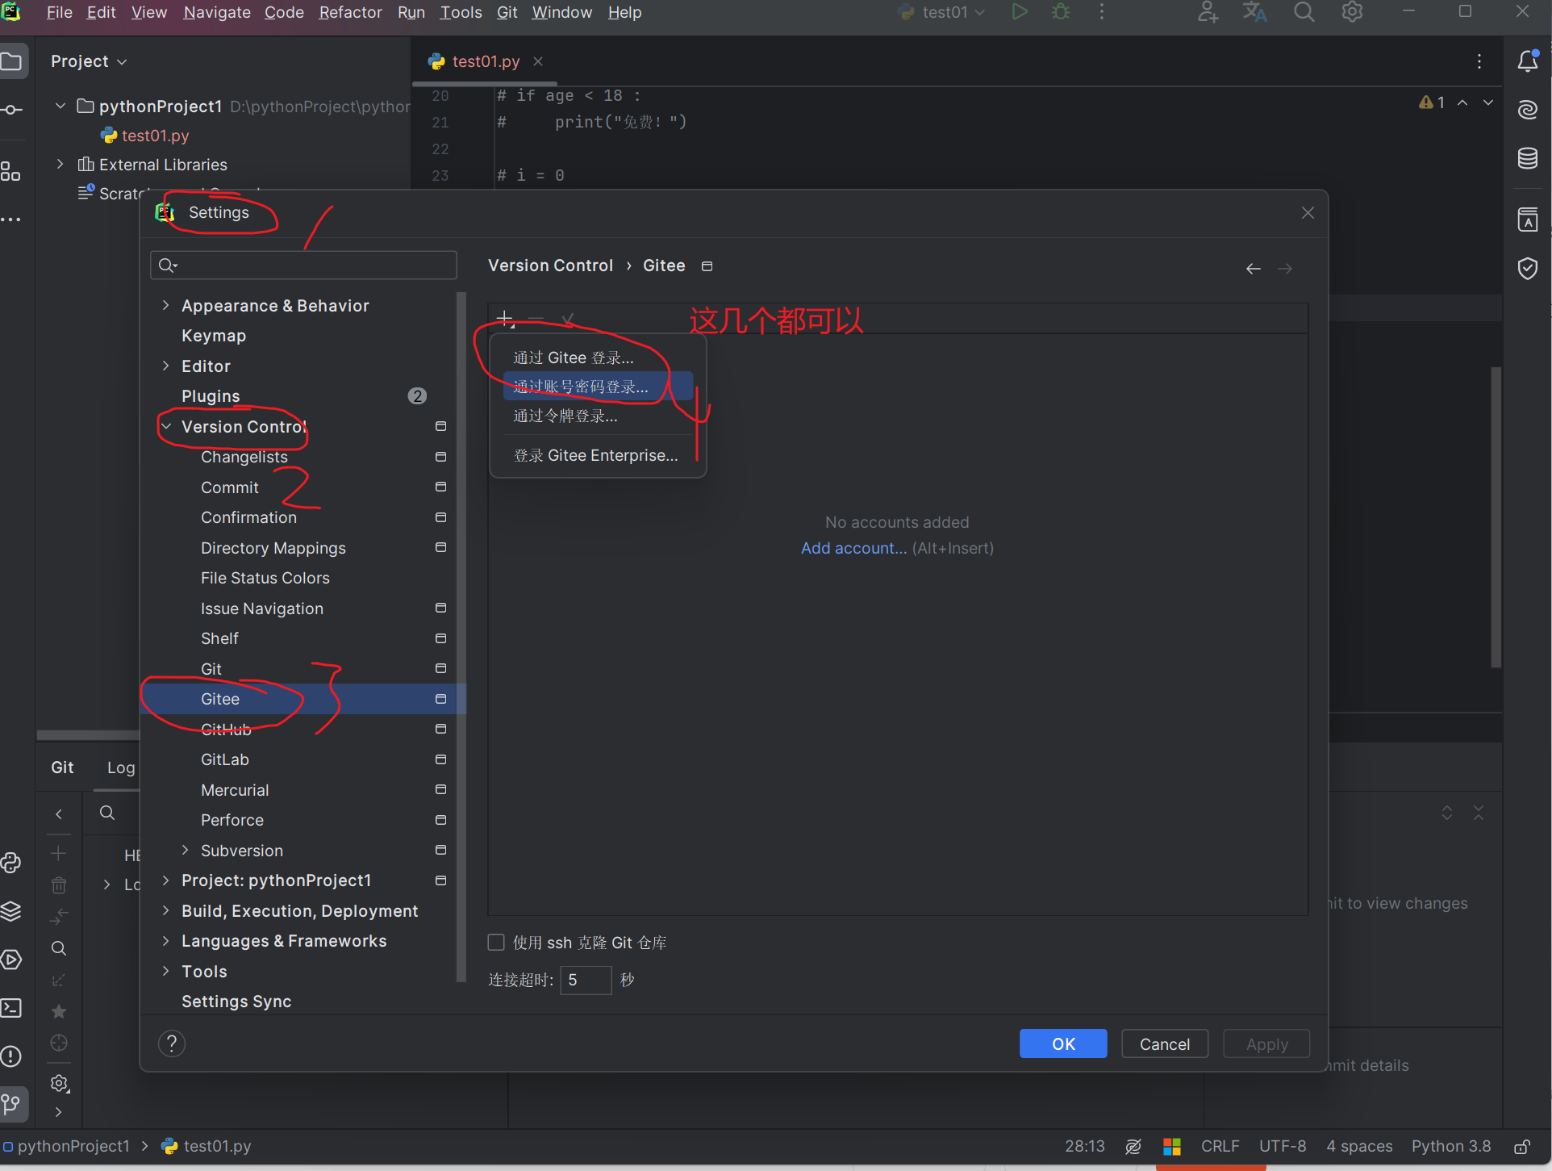Click the translate icon in the top toolbar
This screenshot has height=1171, width=1552.
(1254, 12)
